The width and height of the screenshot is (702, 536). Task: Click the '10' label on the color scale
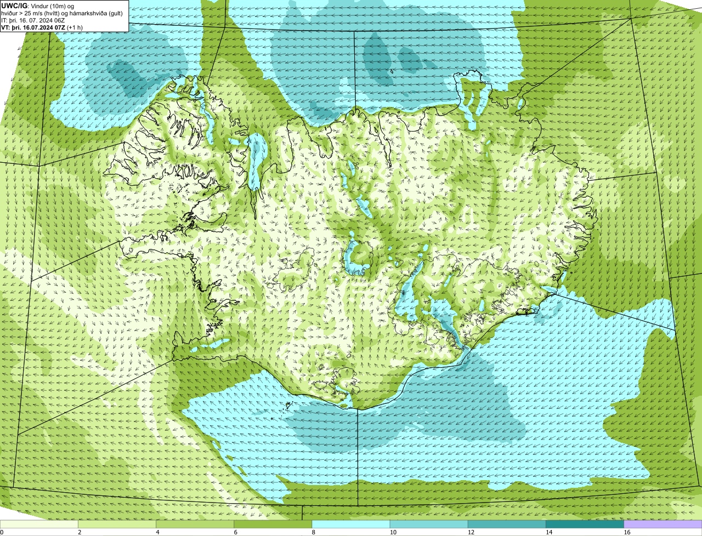pyautogui.click(x=393, y=532)
